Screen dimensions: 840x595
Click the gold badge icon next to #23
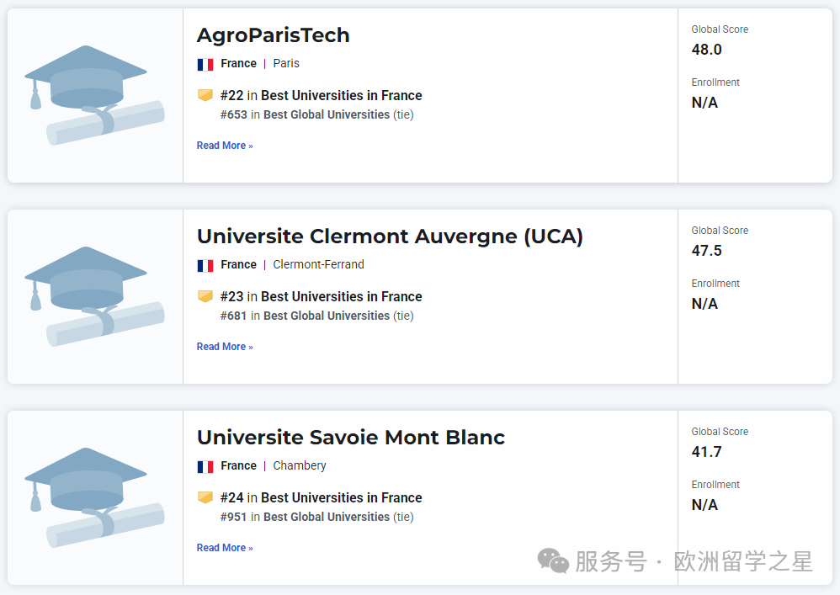205,296
